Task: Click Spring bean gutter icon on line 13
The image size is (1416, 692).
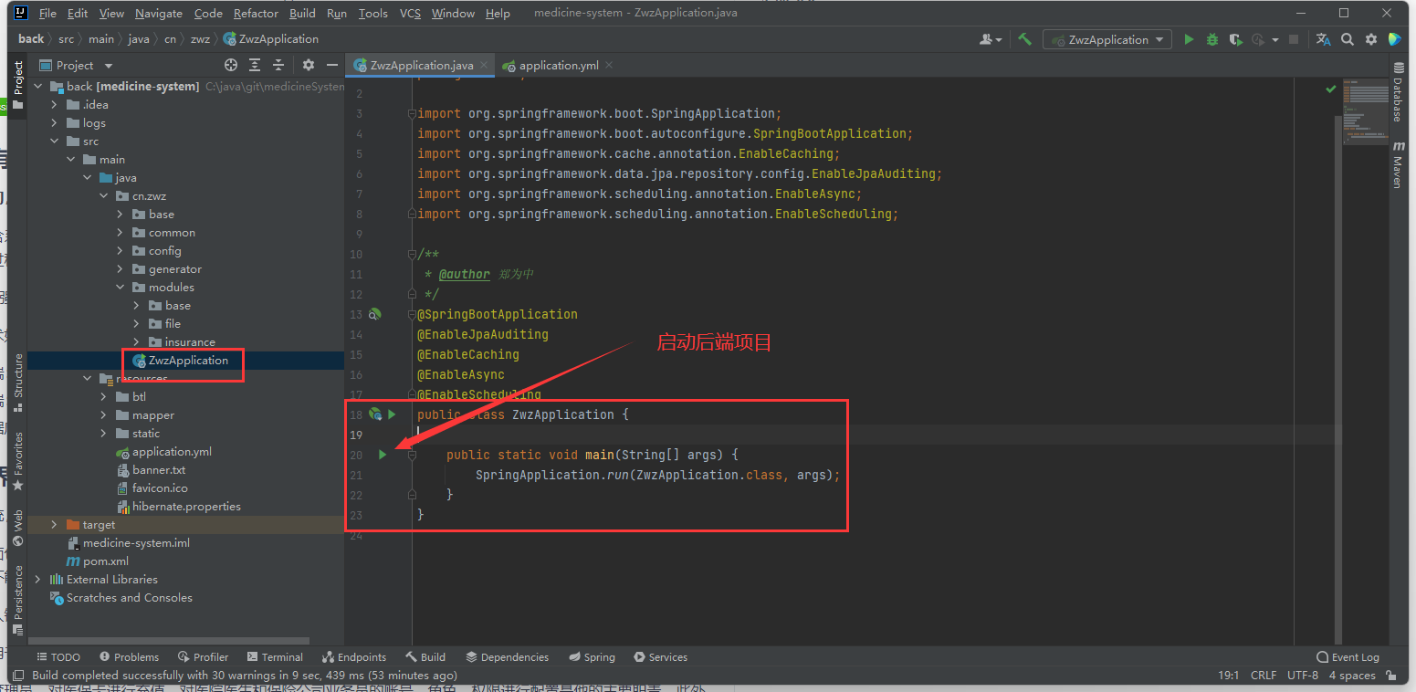Action: 374,314
